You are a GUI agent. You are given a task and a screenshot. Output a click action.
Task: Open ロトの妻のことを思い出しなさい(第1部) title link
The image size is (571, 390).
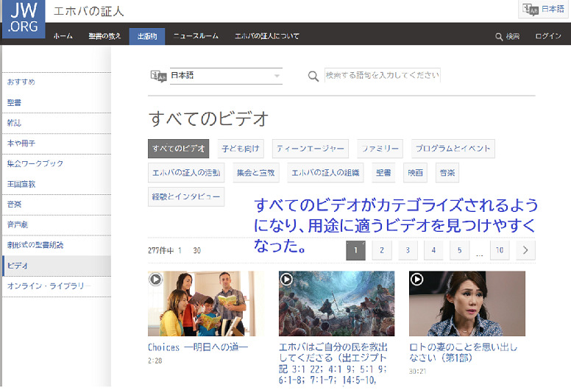tap(464, 352)
